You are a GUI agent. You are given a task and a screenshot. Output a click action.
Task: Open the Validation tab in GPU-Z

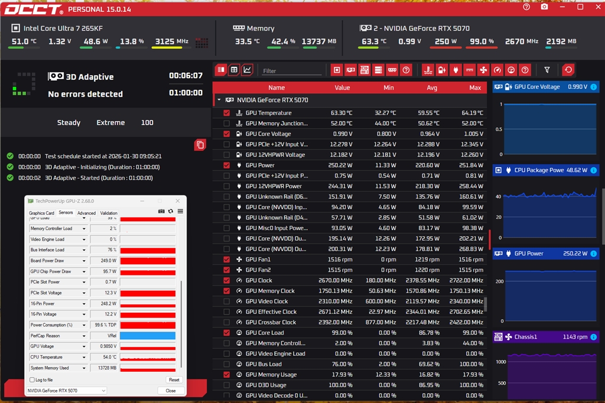point(109,213)
